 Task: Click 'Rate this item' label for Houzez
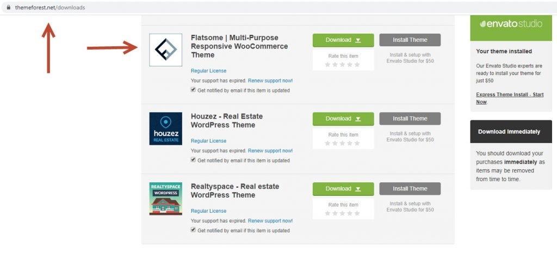(x=343, y=134)
